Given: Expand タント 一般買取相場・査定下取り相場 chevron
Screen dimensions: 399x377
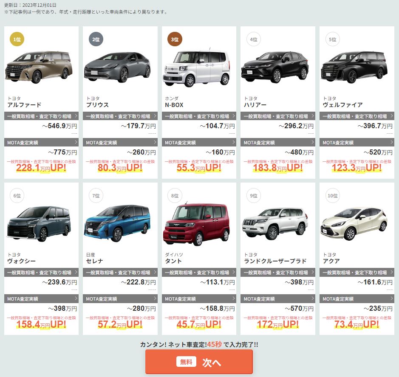Looking at the screenshot, I should point(234,272).
